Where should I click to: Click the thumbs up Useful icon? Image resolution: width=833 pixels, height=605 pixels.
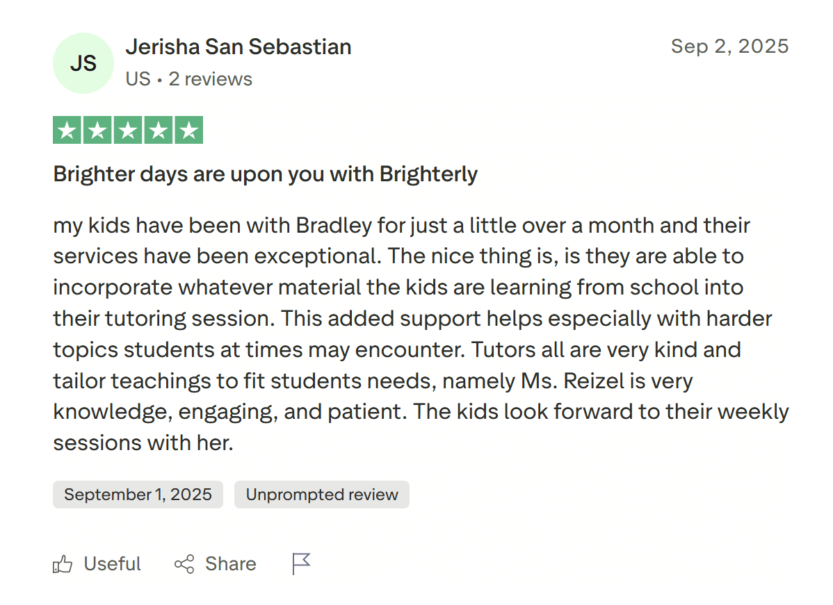(63, 564)
